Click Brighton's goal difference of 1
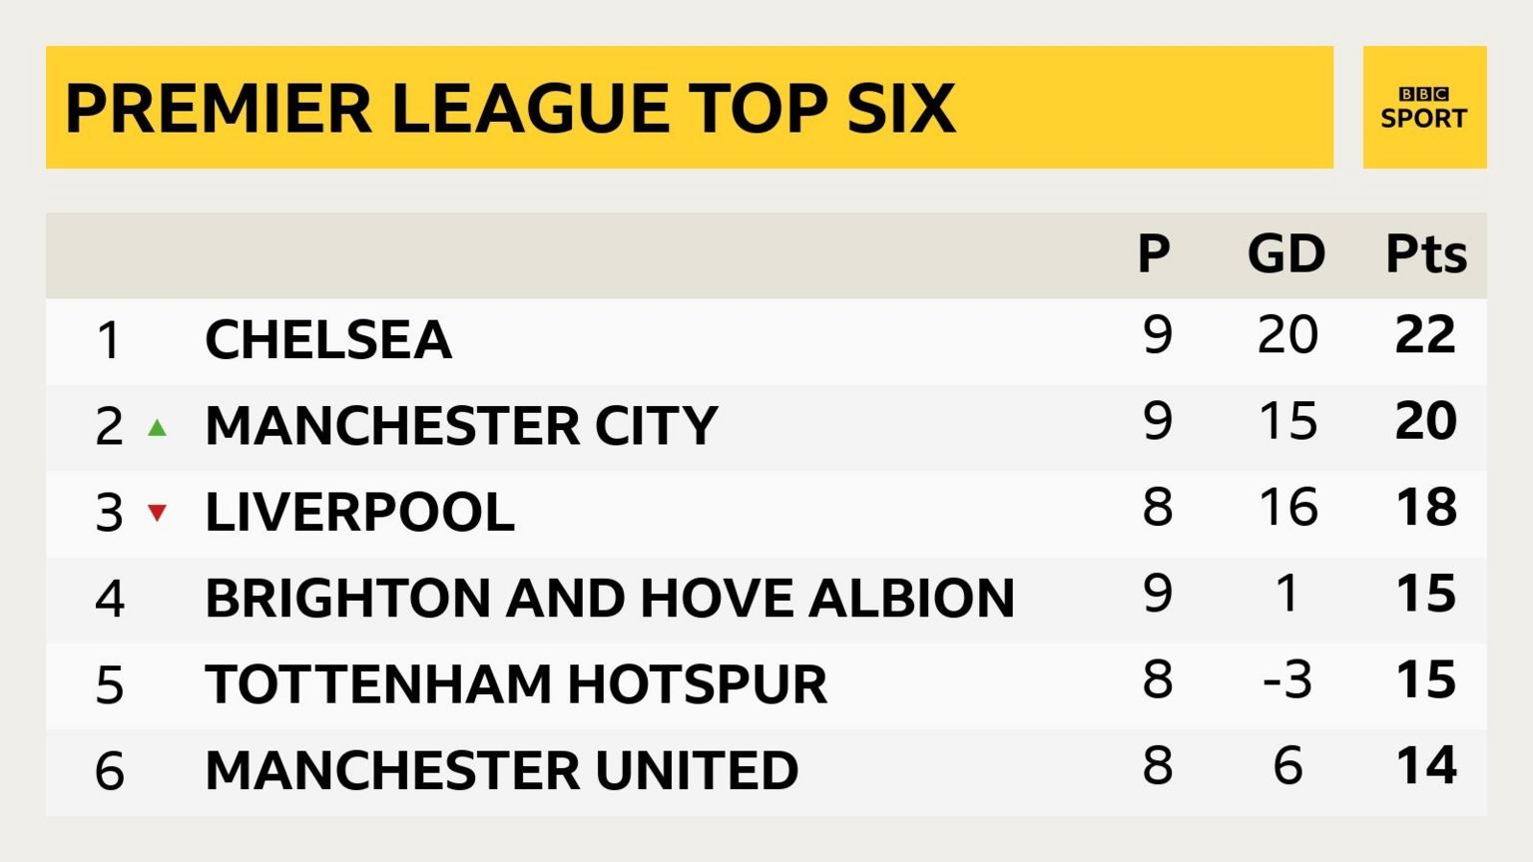This screenshot has height=862, width=1533. (1287, 594)
